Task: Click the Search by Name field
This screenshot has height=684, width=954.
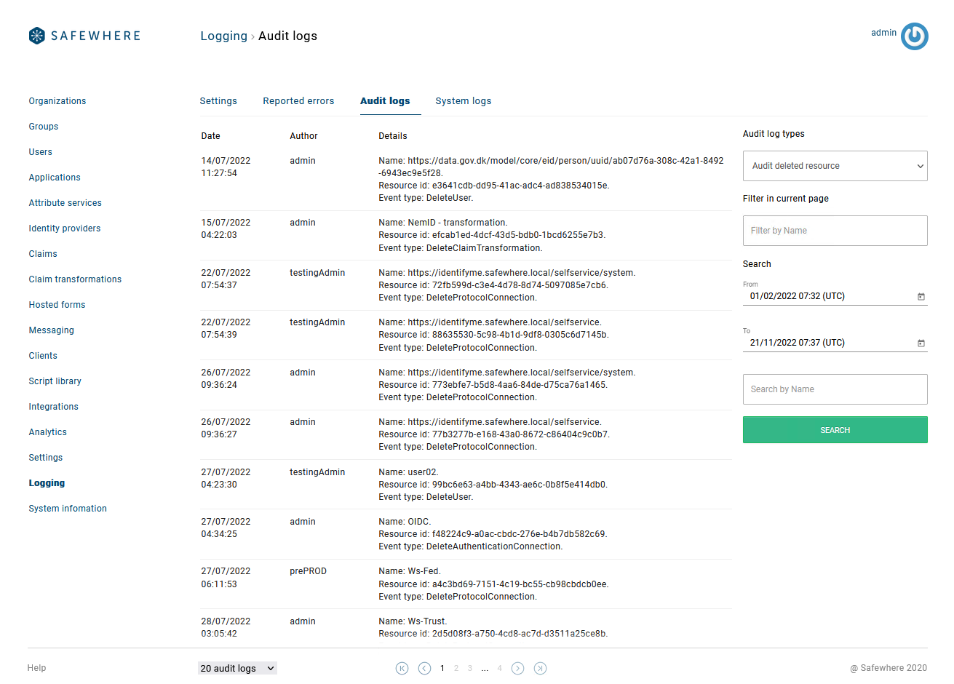Action: coord(835,389)
